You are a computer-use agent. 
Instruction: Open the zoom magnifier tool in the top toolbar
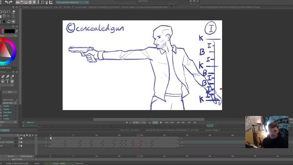pos(43,2)
